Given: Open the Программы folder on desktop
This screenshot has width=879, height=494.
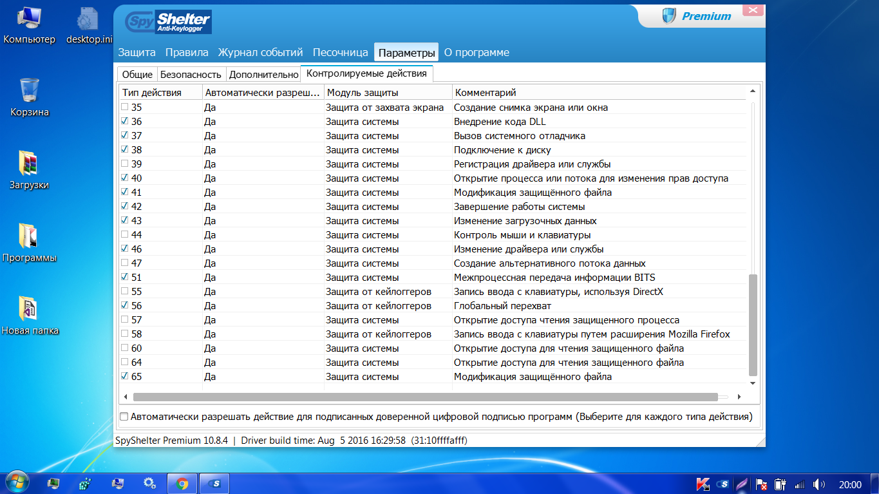Looking at the screenshot, I should (x=30, y=243).
